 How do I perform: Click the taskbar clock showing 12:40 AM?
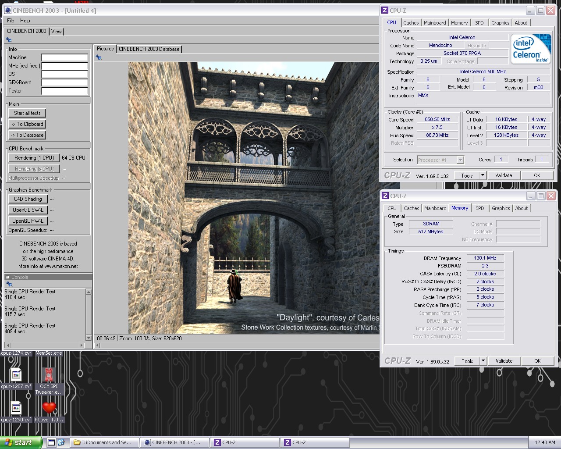tap(545, 442)
